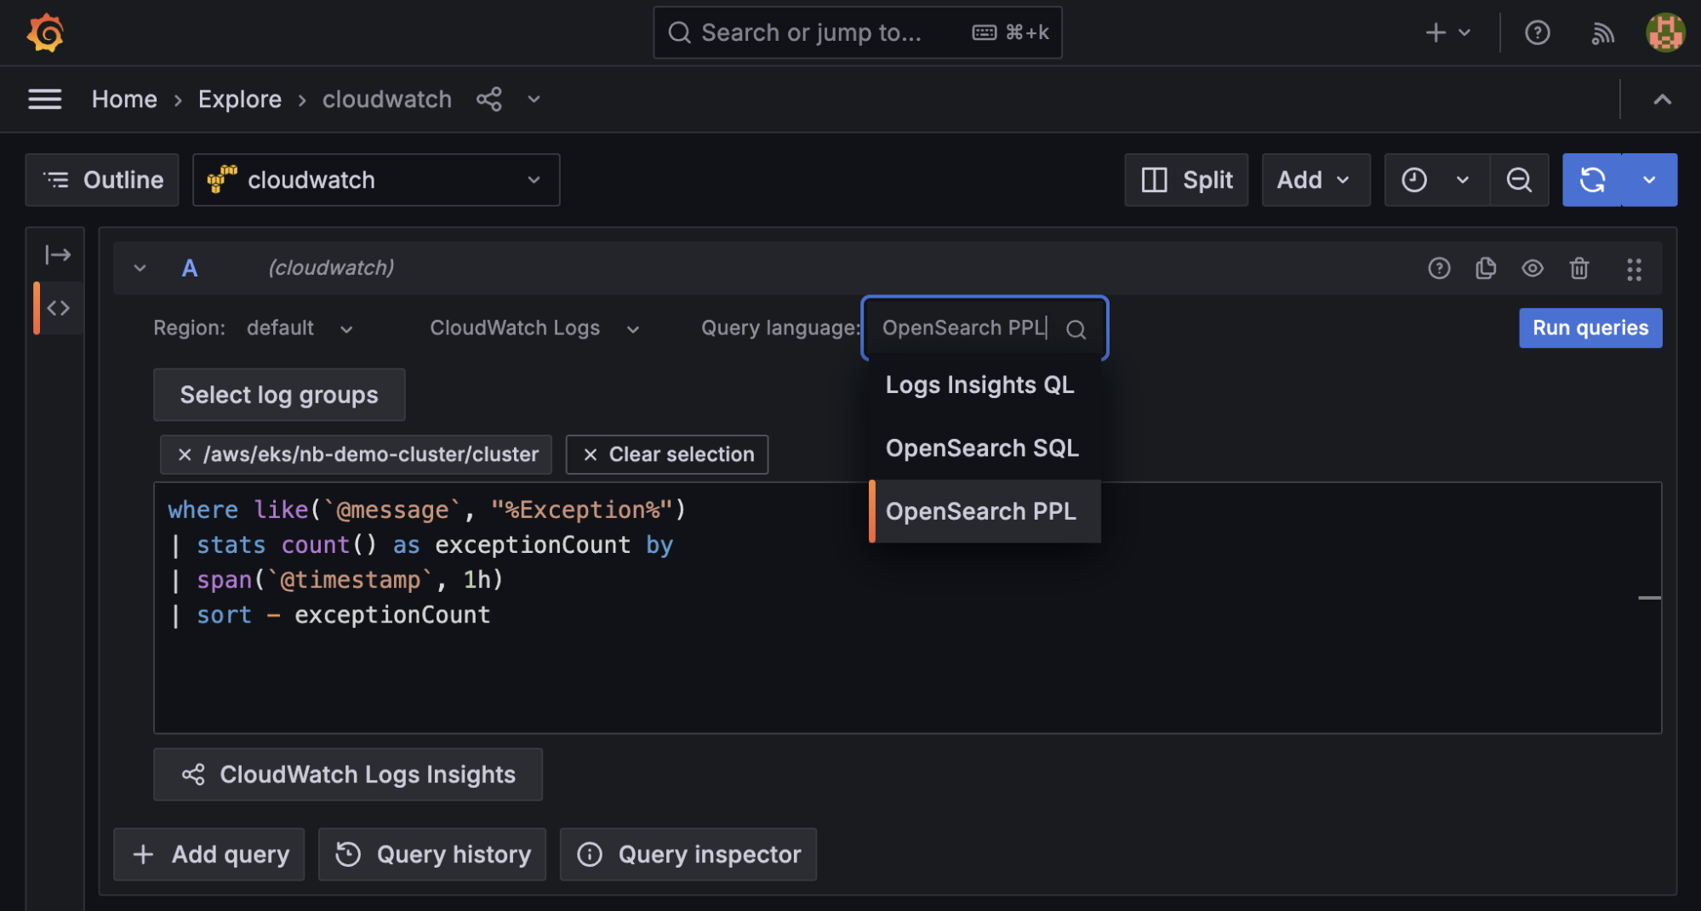The height and width of the screenshot is (911, 1701).
Task: Click the zoom out time range icon
Action: (x=1519, y=180)
